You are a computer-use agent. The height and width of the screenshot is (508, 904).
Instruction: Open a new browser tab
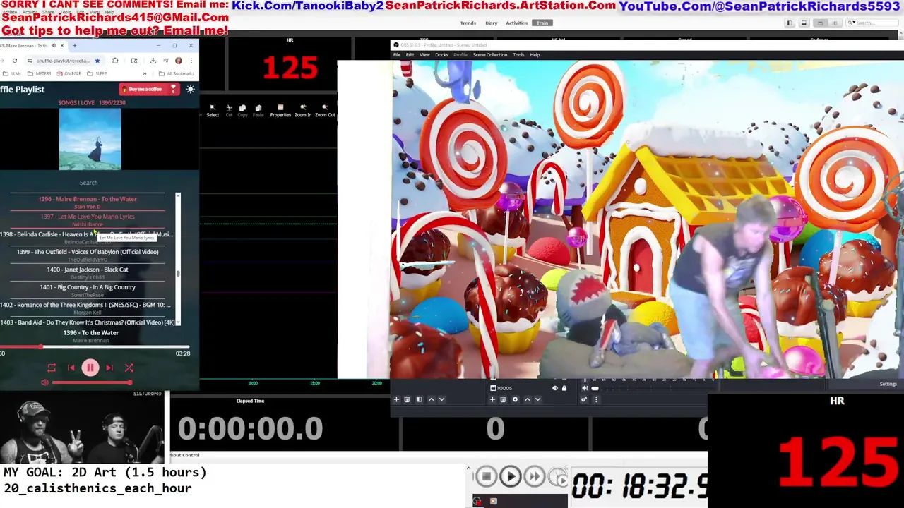tap(74, 46)
